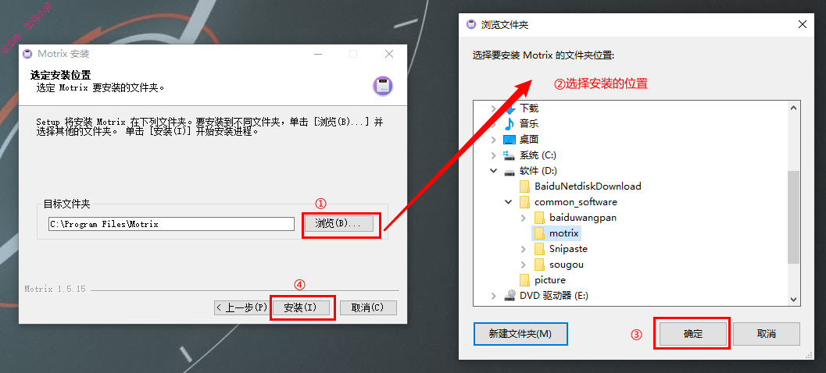
Task: Click the Motrix logo in installer header
Action: (383, 86)
